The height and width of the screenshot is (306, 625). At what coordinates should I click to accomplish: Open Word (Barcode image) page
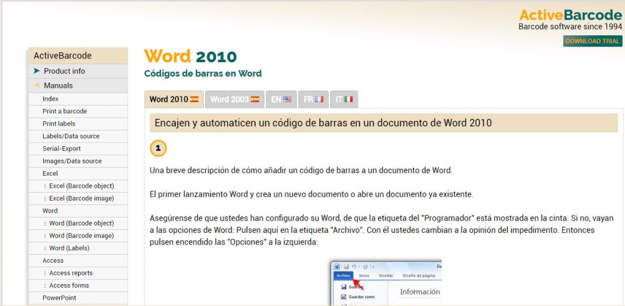pyautogui.click(x=78, y=235)
